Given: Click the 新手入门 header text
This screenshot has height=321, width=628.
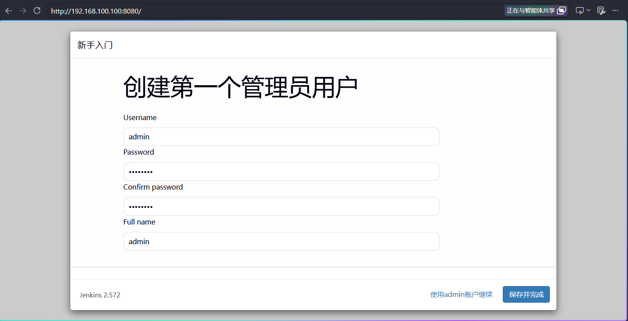Looking at the screenshot, I should (x=95, y=45).
